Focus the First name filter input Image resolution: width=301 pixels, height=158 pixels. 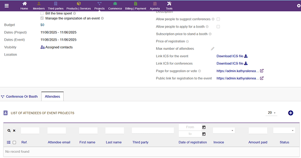click(x=88, y=131)
